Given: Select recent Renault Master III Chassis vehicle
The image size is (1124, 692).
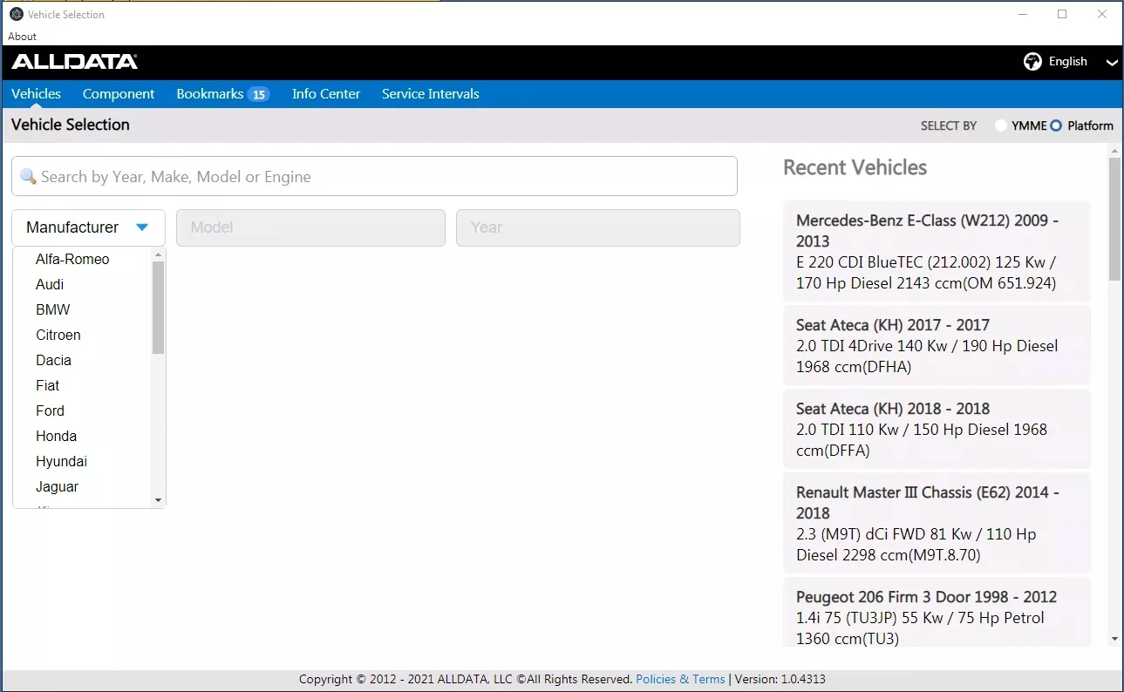Looking at the screenshot, I should 937,523.
